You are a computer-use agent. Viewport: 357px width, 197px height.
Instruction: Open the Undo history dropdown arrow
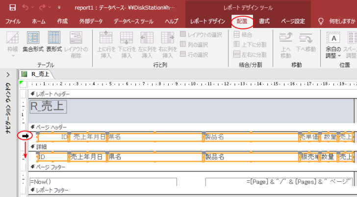[32, 7]
